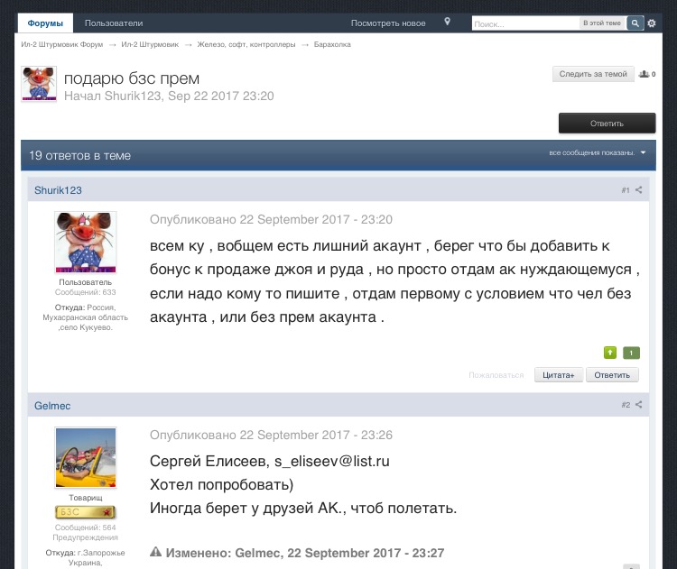Click Gelmec's airplane avatar
The width and height of the screenshot is (677, 569).
(86, 458)
